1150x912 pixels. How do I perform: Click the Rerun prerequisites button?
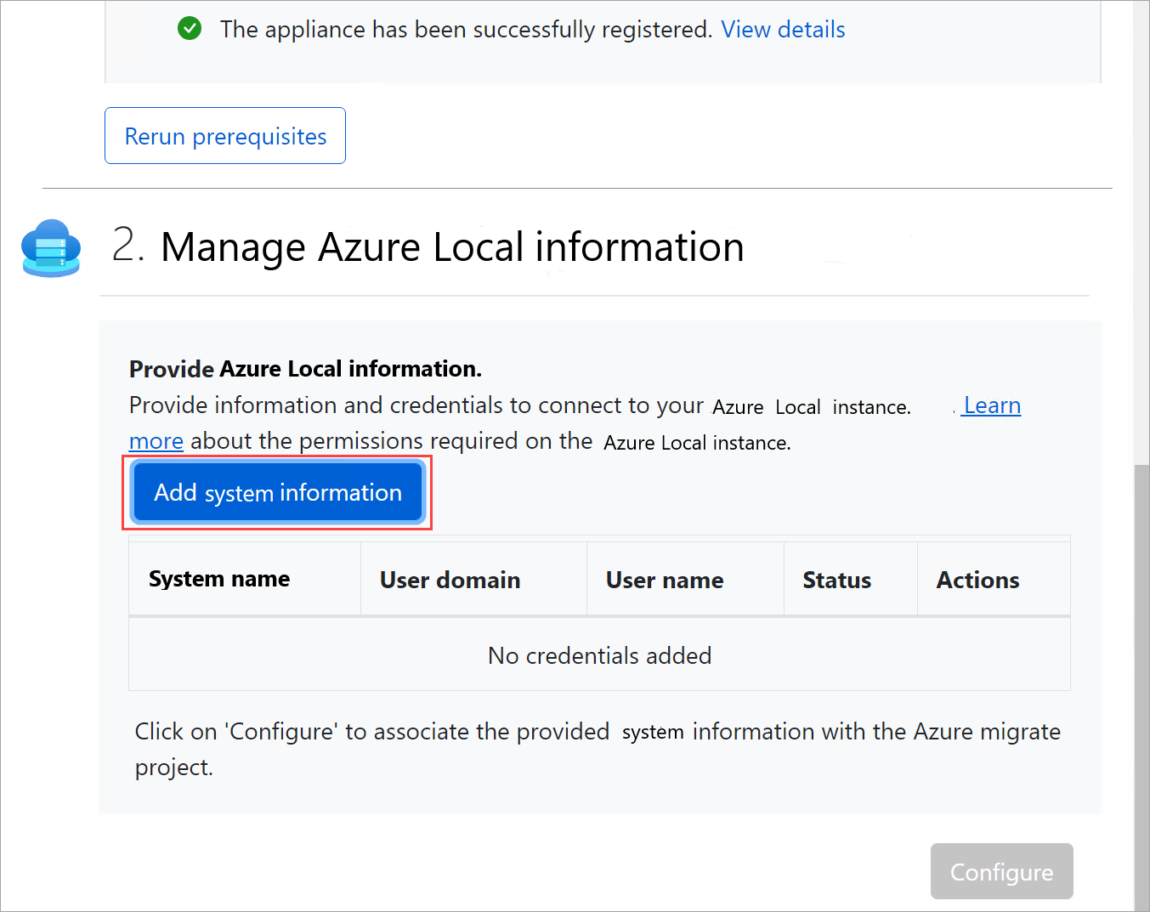pos(224,135)
